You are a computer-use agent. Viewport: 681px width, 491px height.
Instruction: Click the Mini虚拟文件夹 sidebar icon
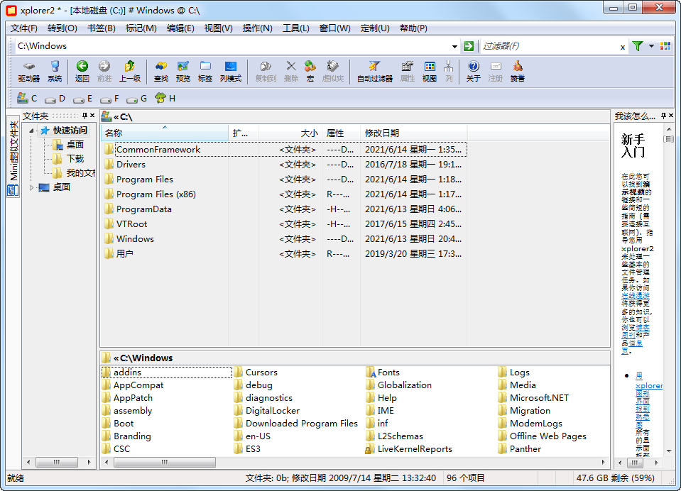(x=13, y=191)
